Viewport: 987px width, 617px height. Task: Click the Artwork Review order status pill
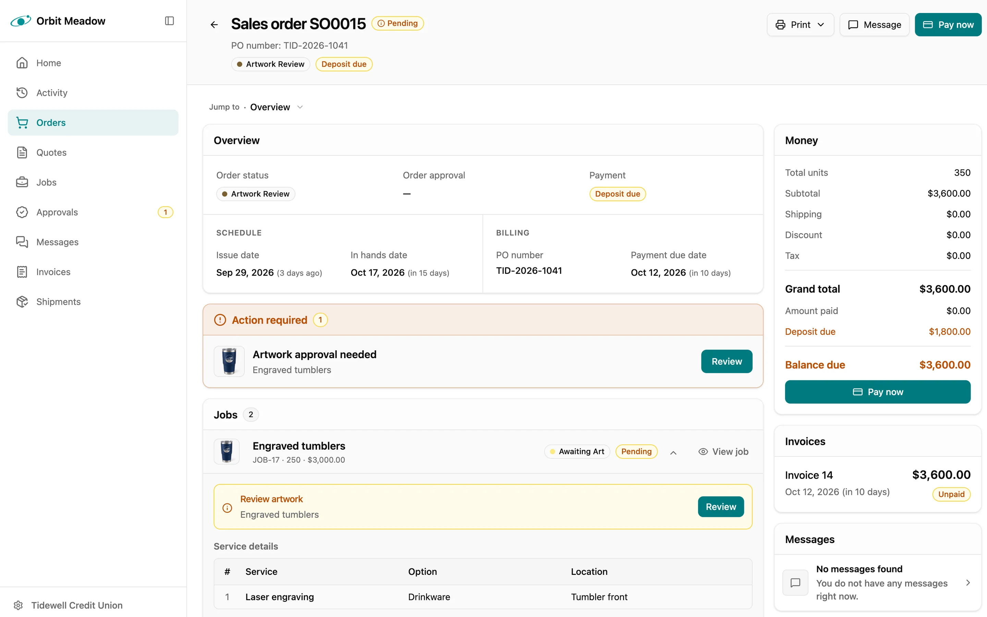click(256, 194)
